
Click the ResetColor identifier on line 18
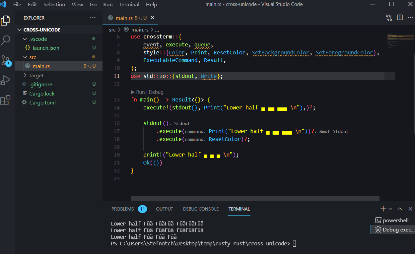click(x=225, y=139)
